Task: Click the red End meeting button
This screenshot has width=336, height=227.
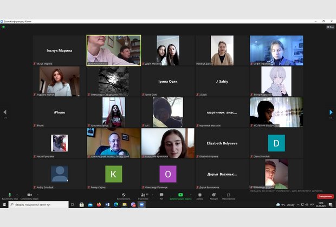Action: pyautogui.click(x=325, y=196)
